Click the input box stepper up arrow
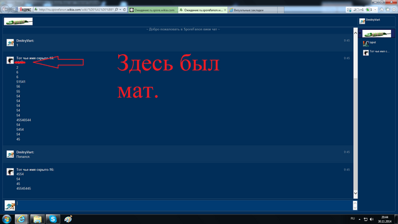This screenshot has height=224, width=398. (355, 203)
